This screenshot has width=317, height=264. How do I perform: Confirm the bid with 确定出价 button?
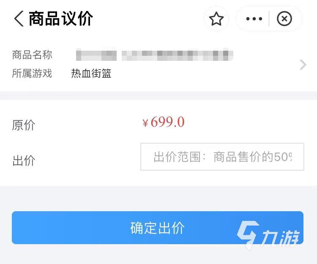[158, 228]
